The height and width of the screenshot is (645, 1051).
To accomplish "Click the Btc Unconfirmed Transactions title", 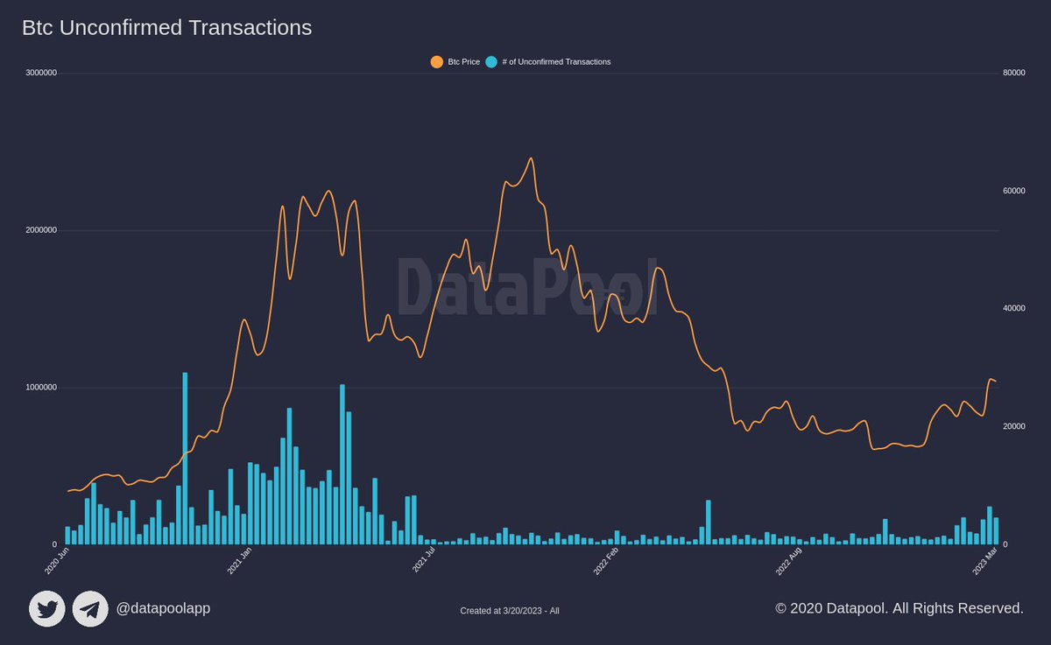I will [167, 28].
